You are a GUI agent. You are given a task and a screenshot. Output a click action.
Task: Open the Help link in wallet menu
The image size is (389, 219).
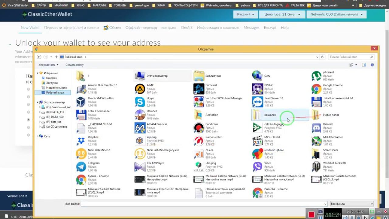tap(285, 28)
